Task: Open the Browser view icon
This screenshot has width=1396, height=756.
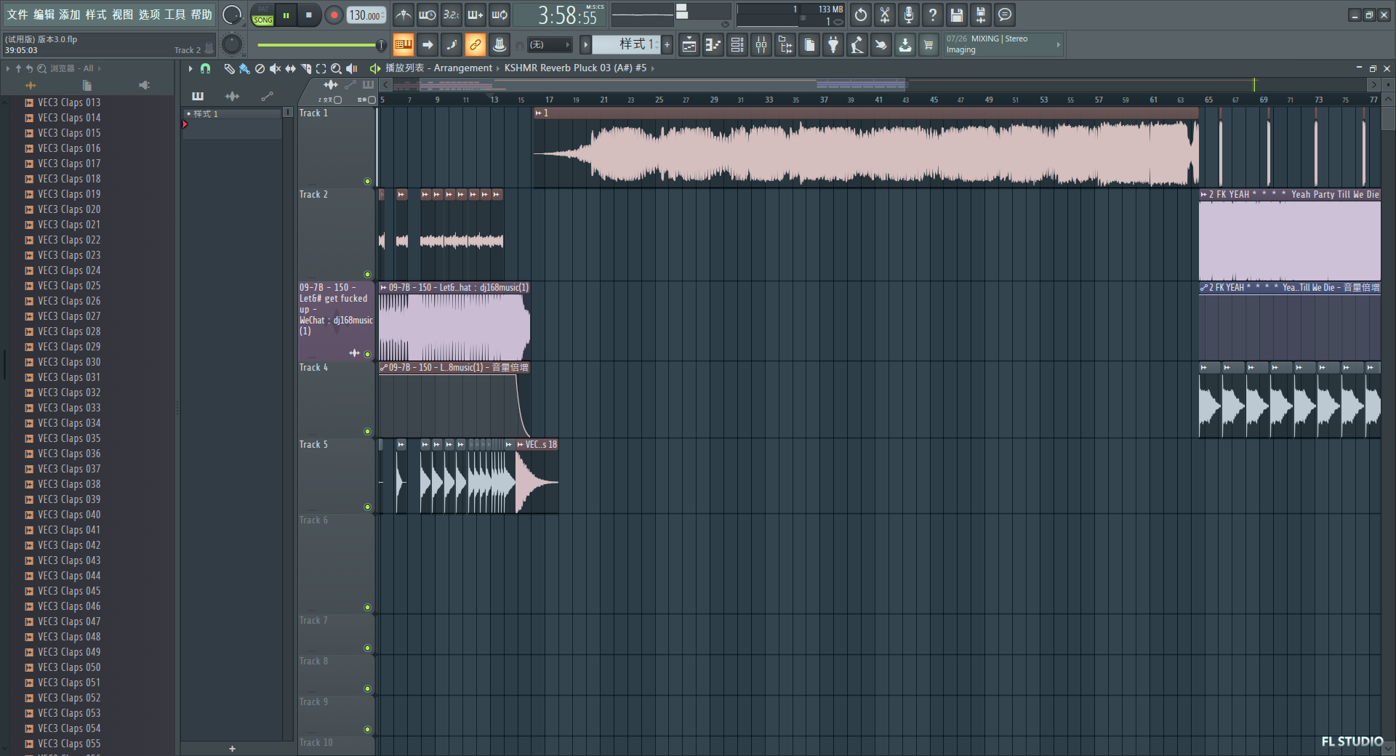Action: 785,45
